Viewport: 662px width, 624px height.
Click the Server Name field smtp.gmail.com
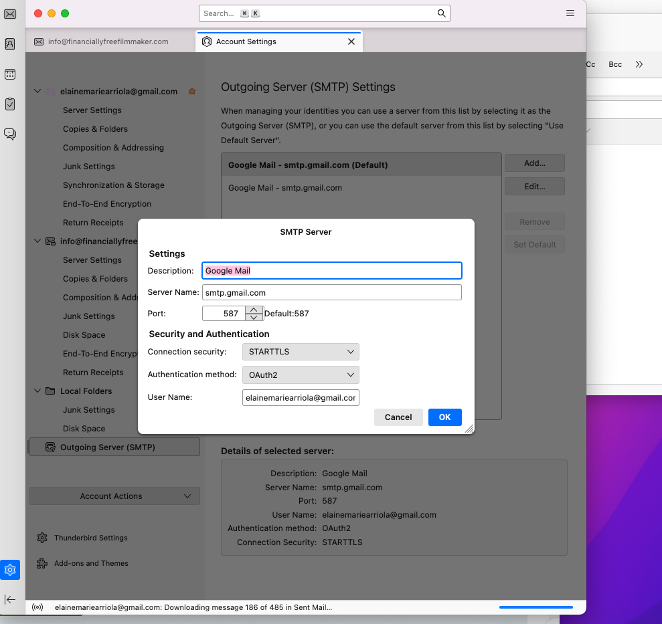click(x=332, y=292)
